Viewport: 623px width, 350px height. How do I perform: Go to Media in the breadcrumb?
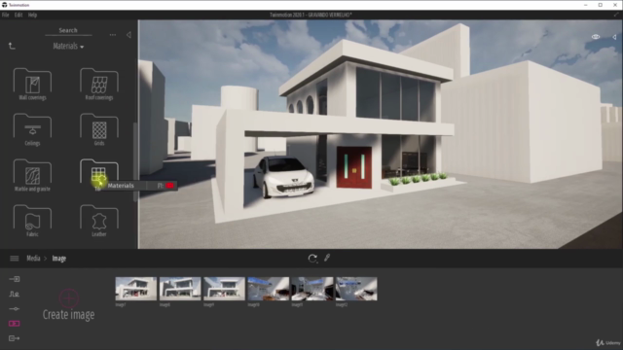[33, 259]
